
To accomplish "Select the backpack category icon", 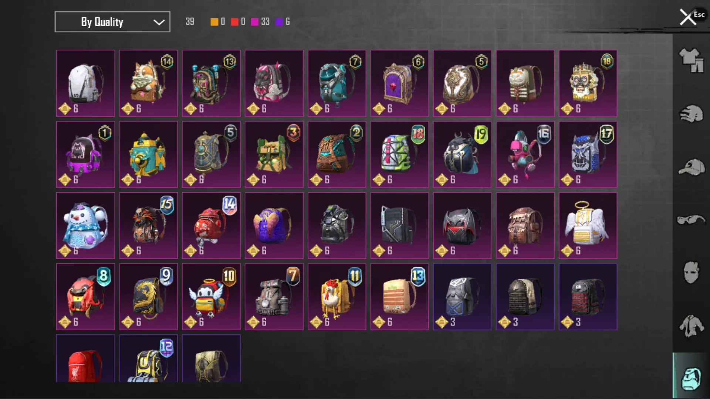I will pyautogui.click(x=691, y=378).
